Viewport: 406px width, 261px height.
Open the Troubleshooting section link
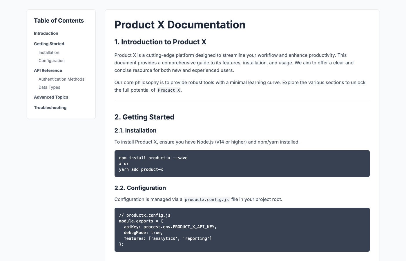tap(50, 108)
